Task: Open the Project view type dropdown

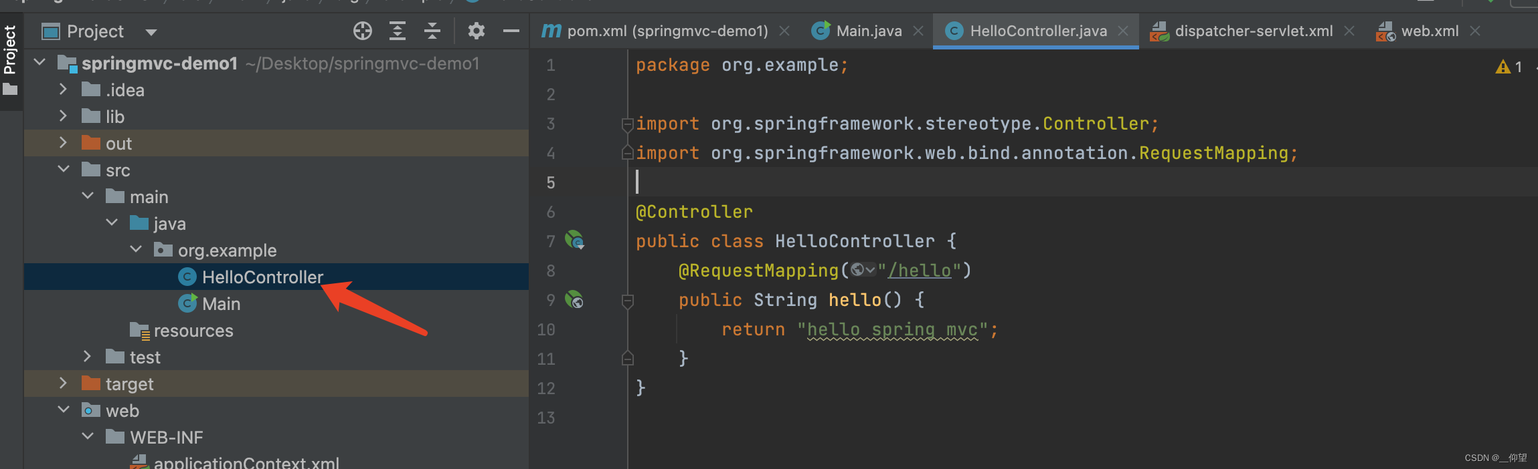Action: pyautogui.click(x=151, y=32)
